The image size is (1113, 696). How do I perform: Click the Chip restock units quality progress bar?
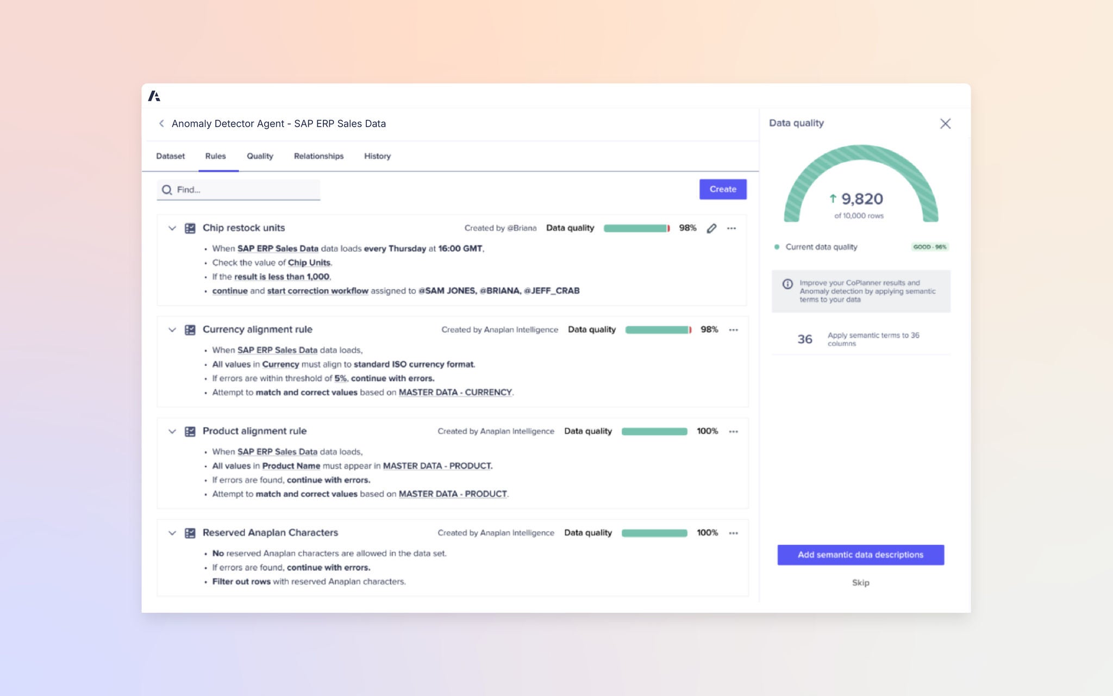pos(636,228)
